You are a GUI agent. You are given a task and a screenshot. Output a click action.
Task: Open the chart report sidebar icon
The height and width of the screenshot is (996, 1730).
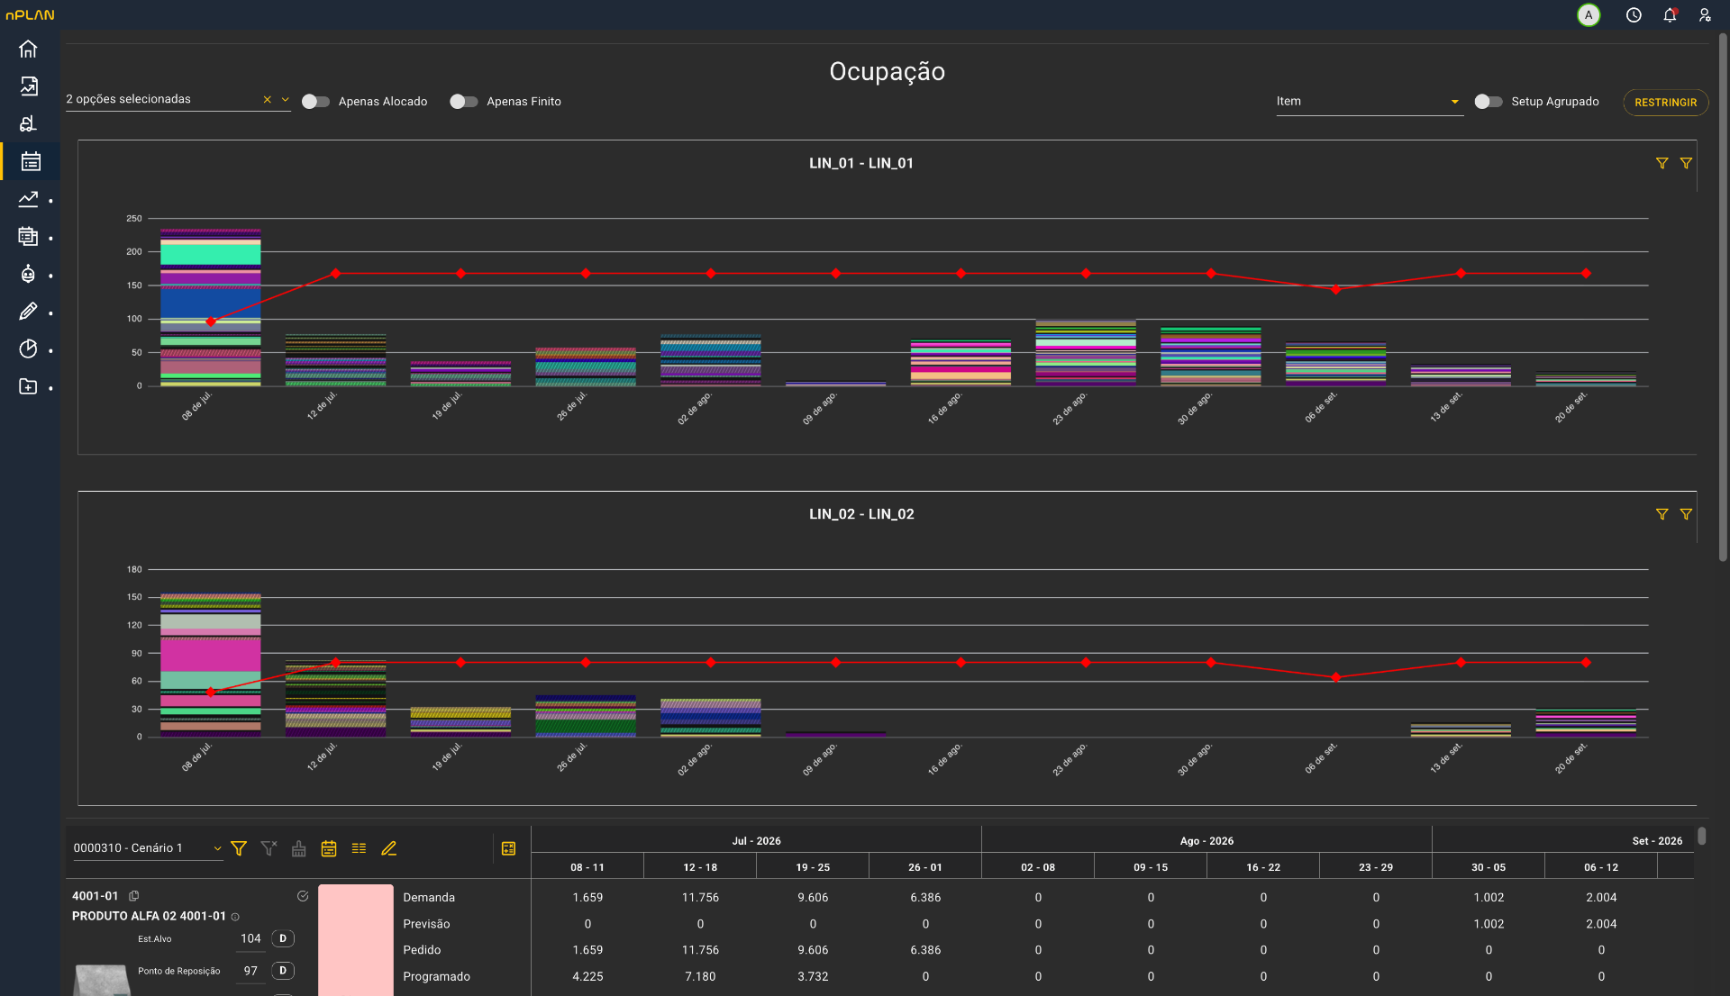pos(29,86)
